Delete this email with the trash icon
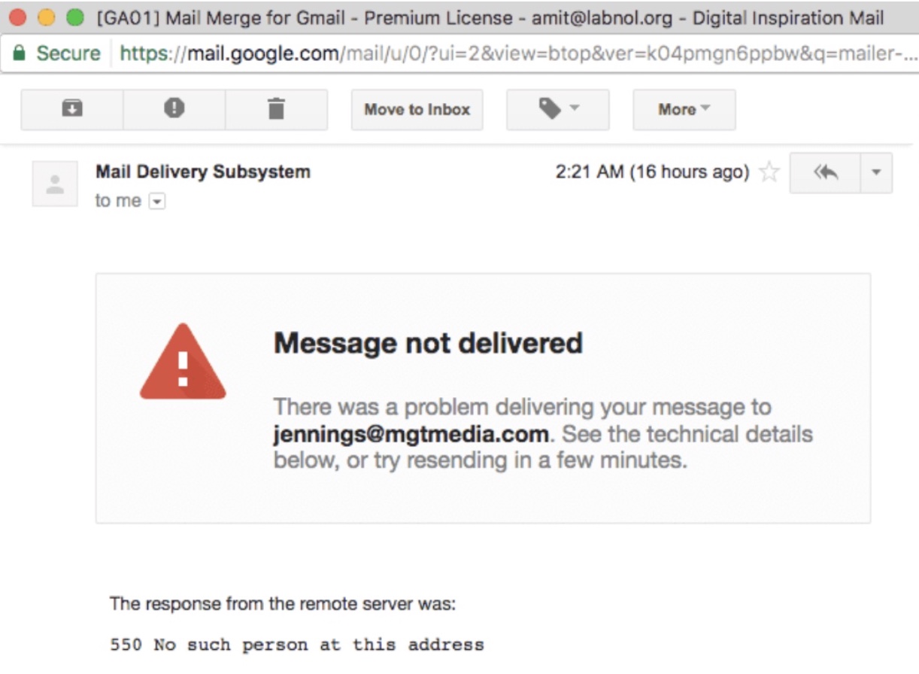The image size is (919, 674). pyautogui.click(x=276, y=110)
